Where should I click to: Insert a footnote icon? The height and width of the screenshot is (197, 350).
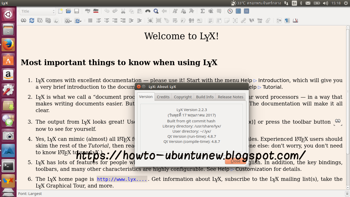point(211,21)
